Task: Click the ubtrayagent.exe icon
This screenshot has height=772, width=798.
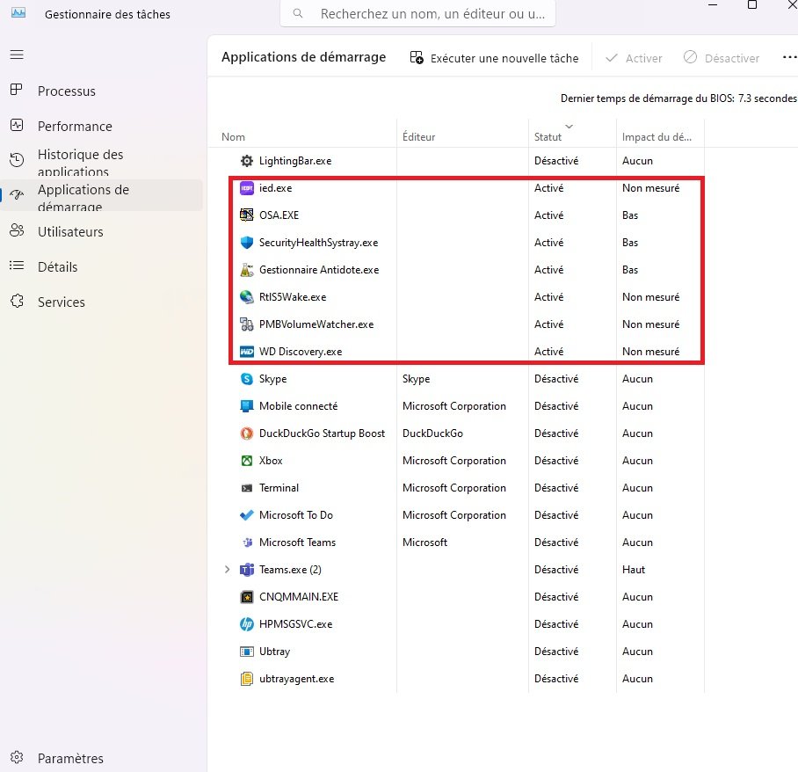Action: click(247, 679)
